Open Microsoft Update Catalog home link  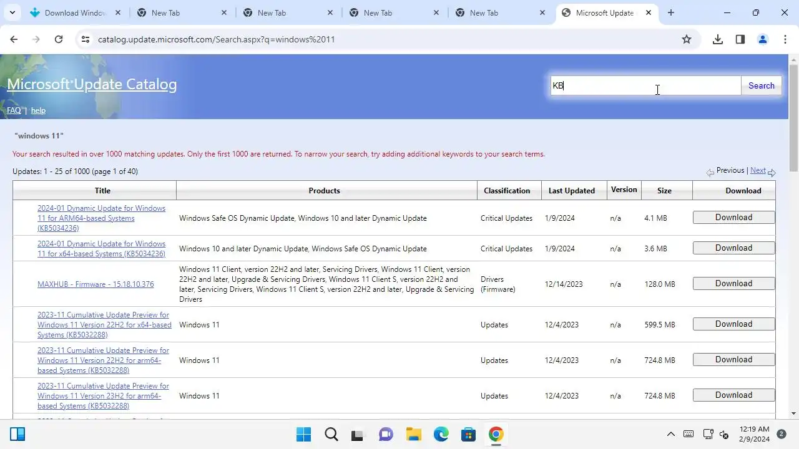[x=92, y=84]
